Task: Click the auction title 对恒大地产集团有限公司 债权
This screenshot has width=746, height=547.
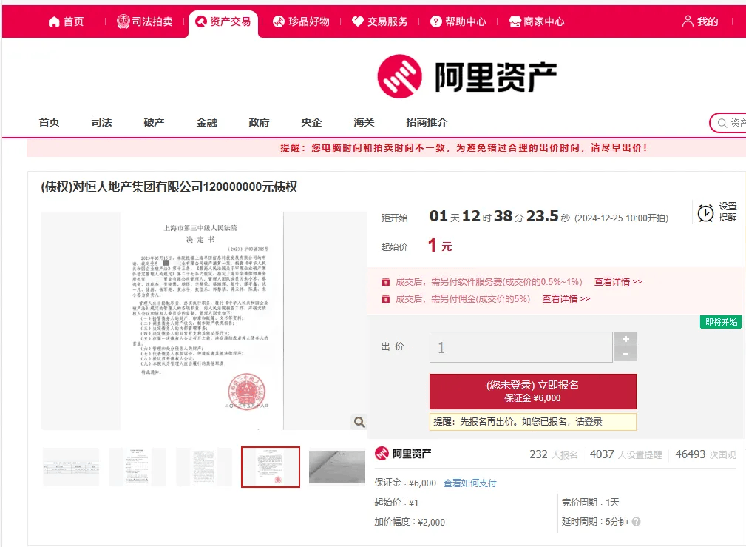Action: point(169,187)
